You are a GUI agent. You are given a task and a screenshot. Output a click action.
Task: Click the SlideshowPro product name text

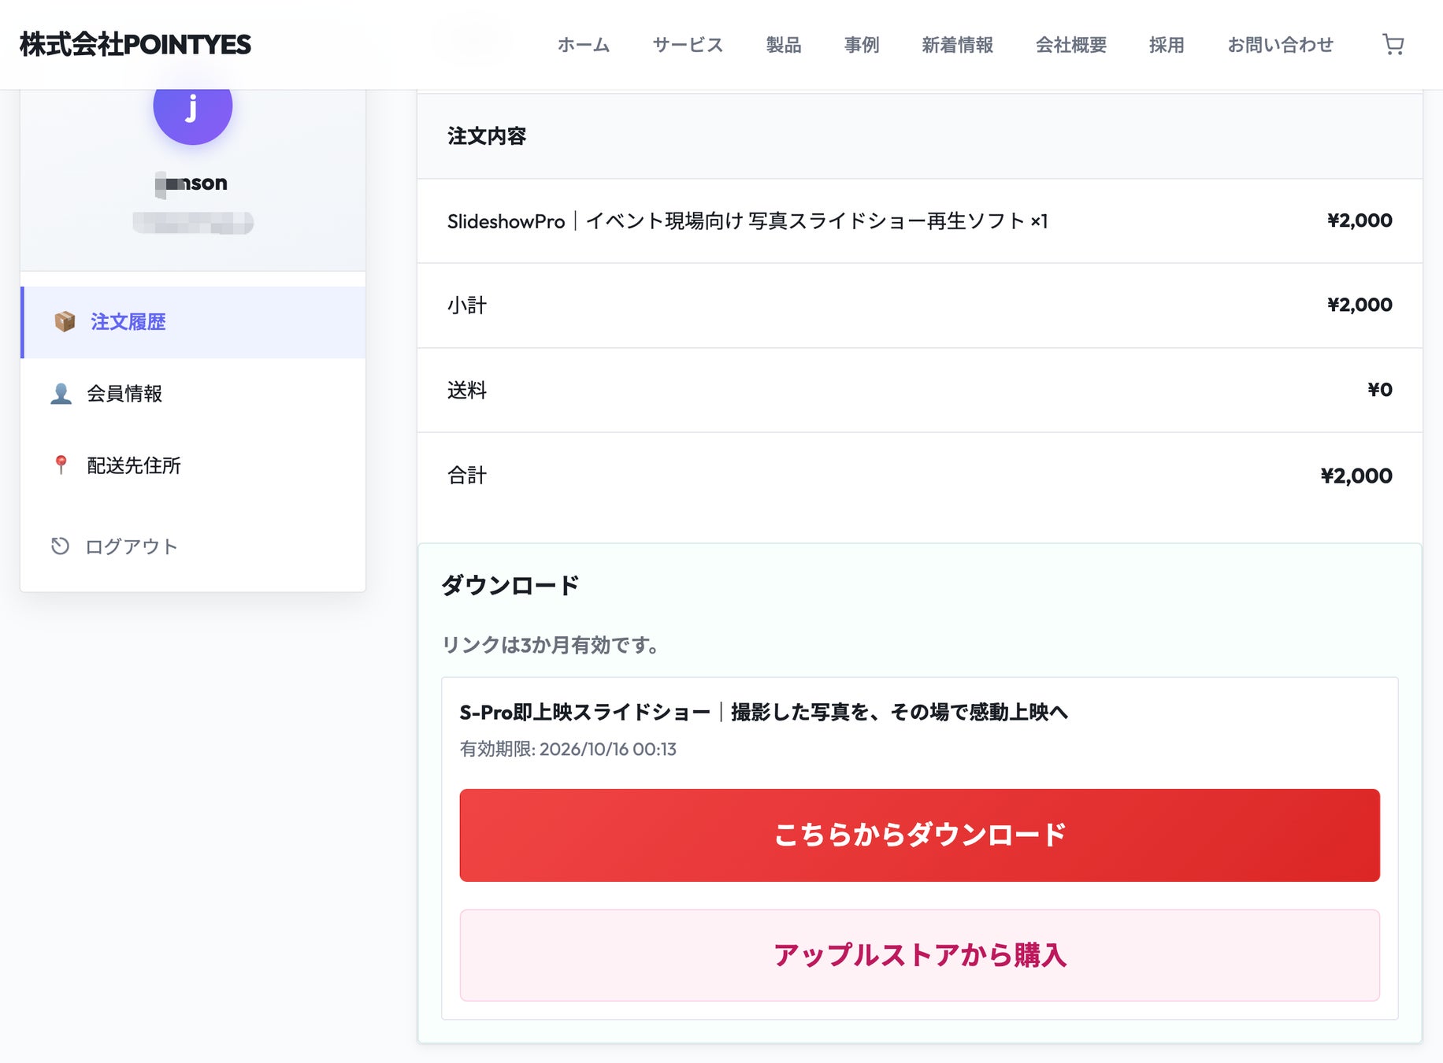click(x=747, y=221)
